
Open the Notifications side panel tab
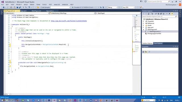point(180,13)
